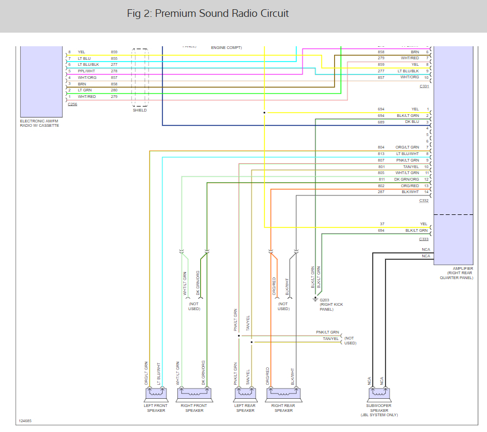Click the 'LT BLU/WHT' label at C332 pin 8
Image resolution: width=487 pixels, height=432 pixels.
tap(408, 154)
